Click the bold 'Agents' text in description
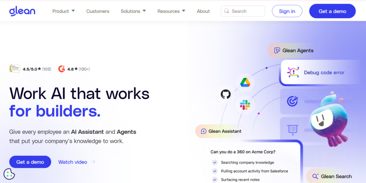Screen dimensions: 366x183 click(x=127, y=132)
